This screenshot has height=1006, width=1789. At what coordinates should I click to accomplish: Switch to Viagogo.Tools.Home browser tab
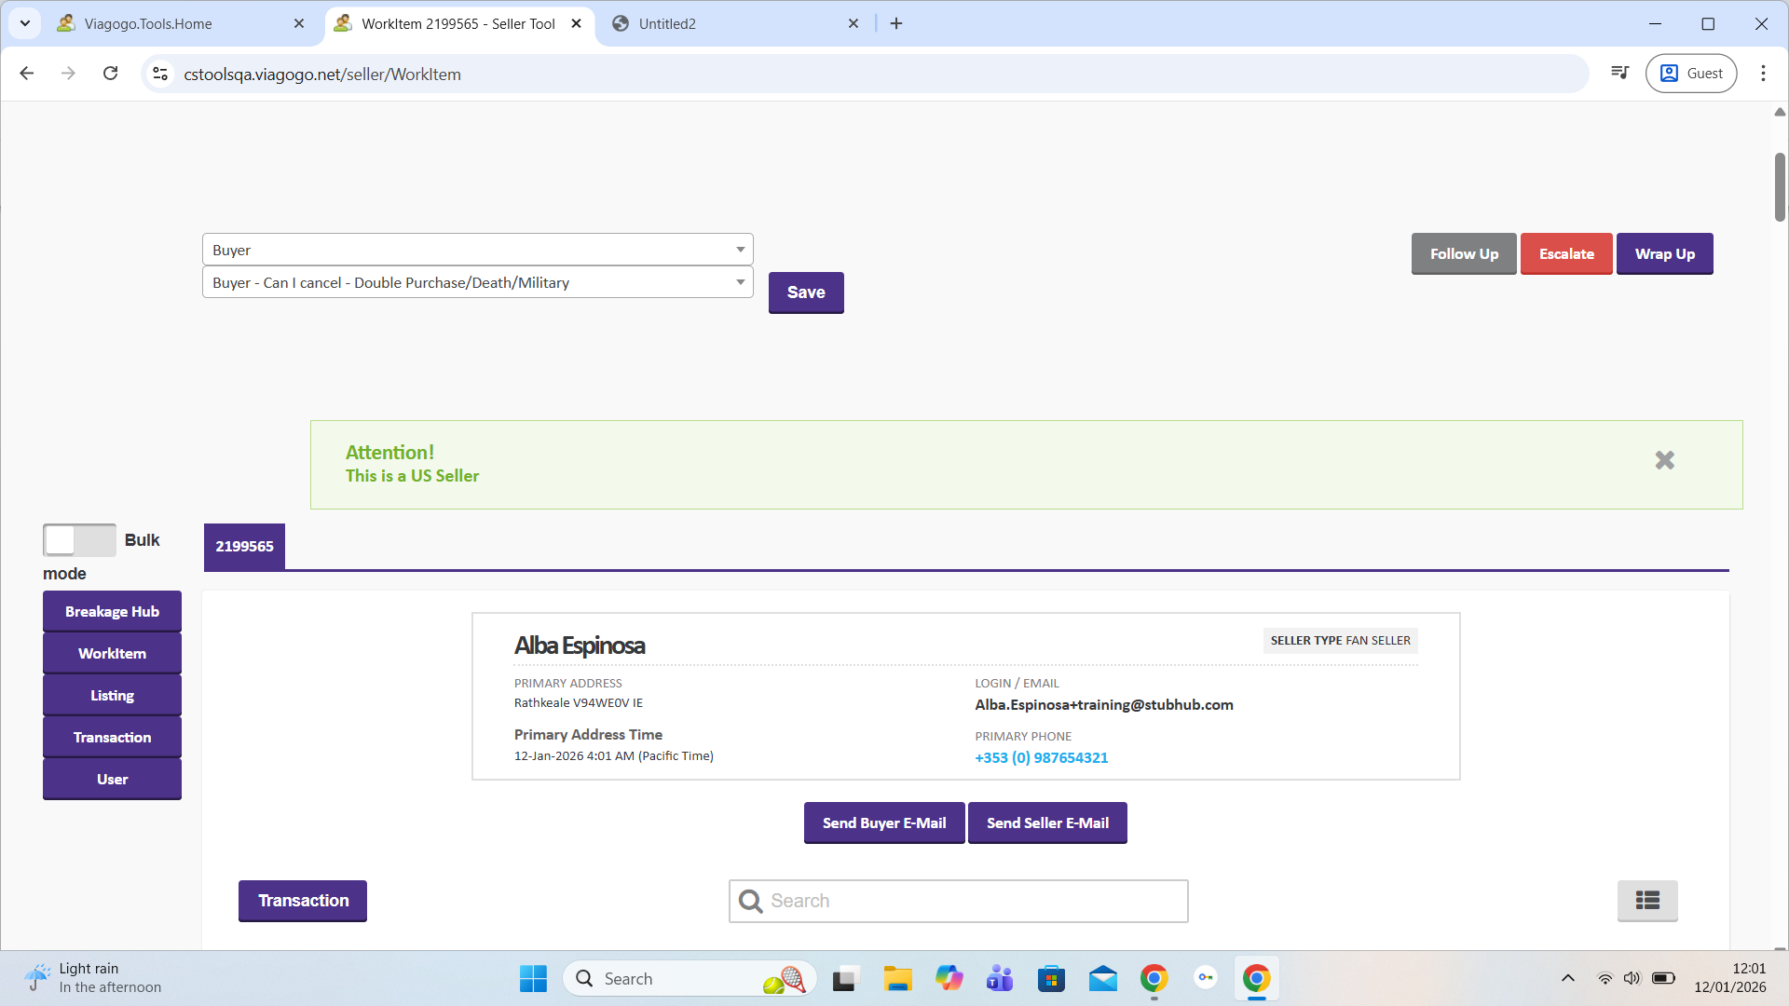click(177, 23)
